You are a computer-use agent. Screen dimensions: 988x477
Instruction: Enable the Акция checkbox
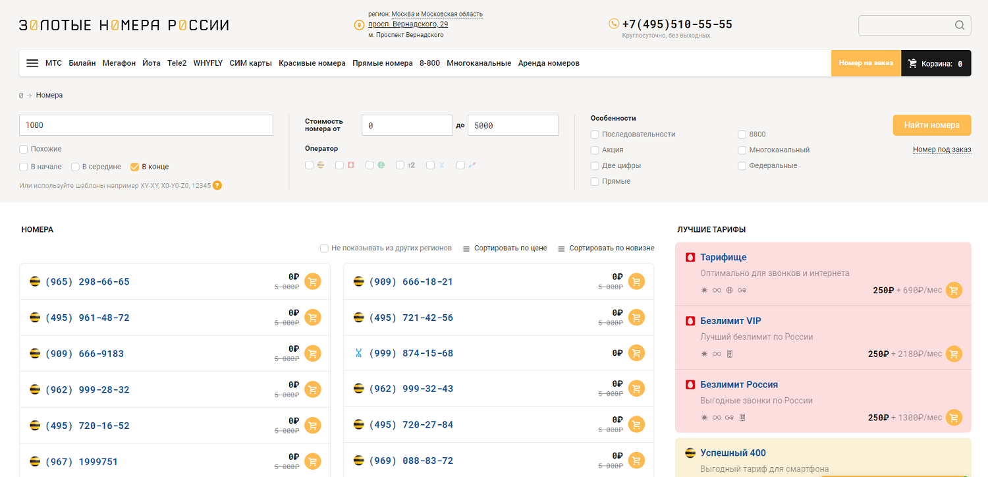pyautogui.click(x=595, y=150)
